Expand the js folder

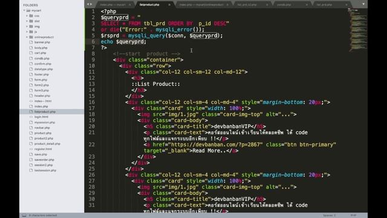[27, 31]
